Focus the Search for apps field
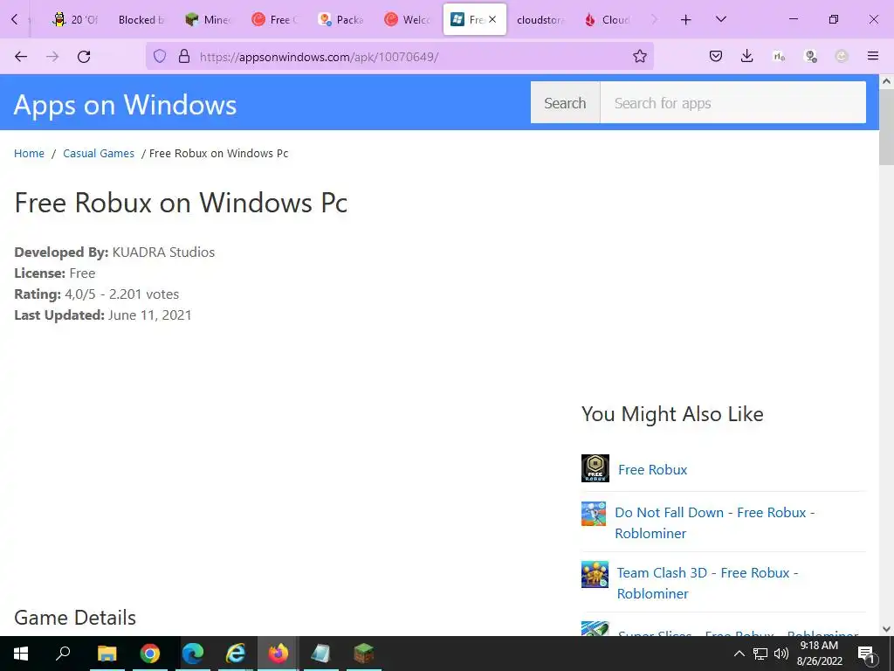The height and width of the screenshot is (671, 894). [733, 103]
